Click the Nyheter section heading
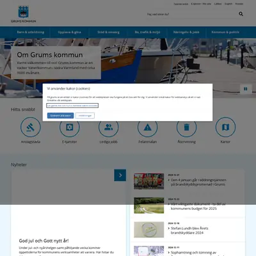The height and width of the screenshot is (256, 256). 19,164
